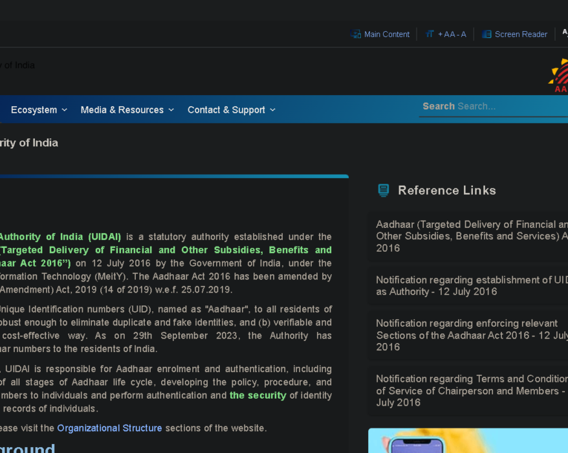
Task: Click the phone banner image under Reference Links
Action: (x=468, y=441)
